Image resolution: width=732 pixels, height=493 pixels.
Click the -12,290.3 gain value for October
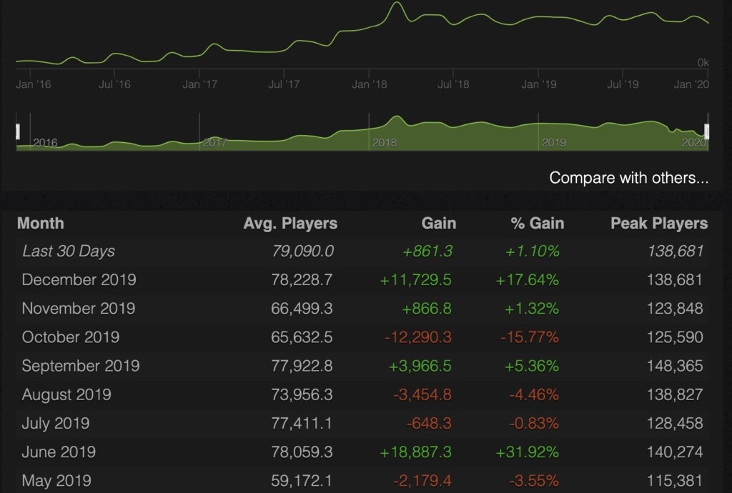417,337
